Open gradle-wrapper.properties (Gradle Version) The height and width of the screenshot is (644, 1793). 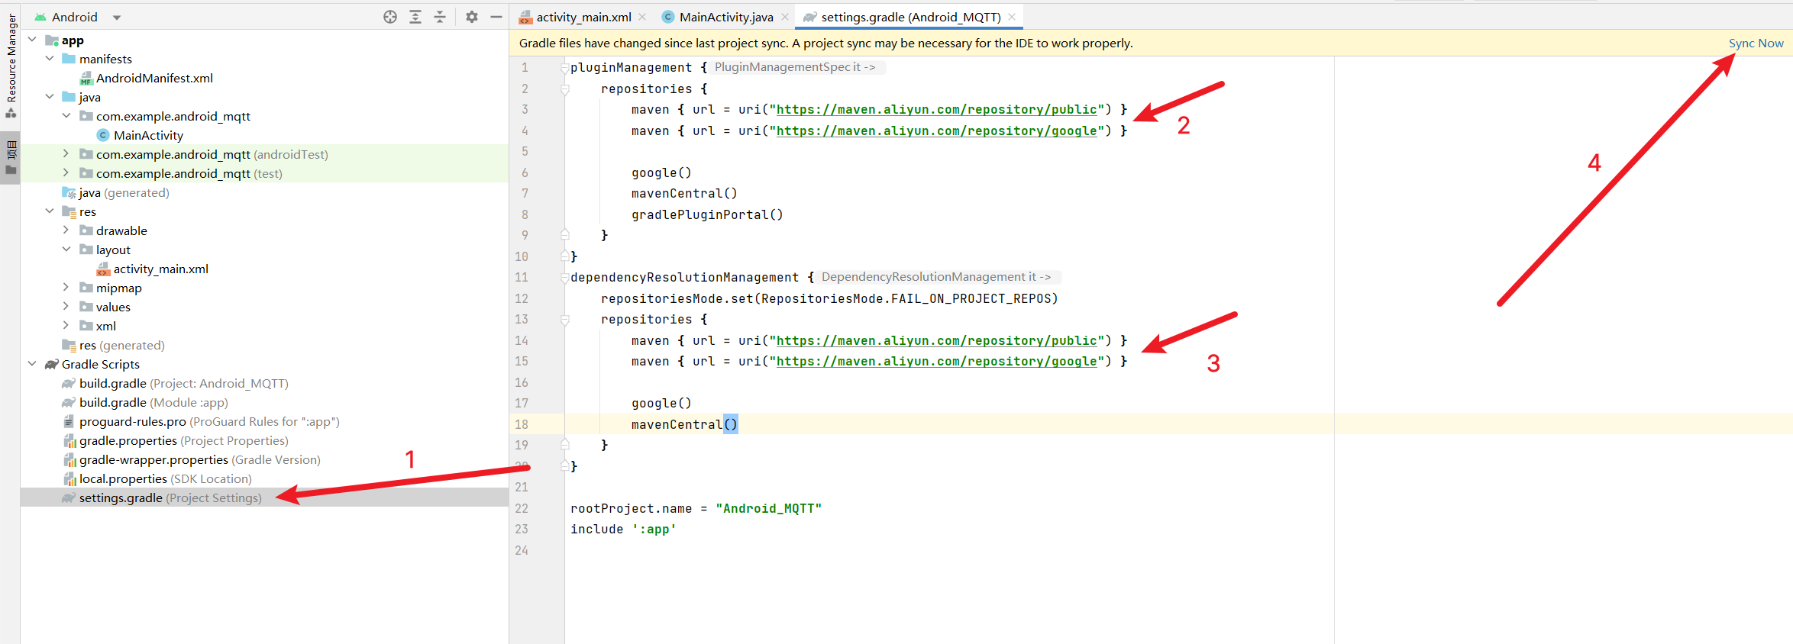coord(199,459)
